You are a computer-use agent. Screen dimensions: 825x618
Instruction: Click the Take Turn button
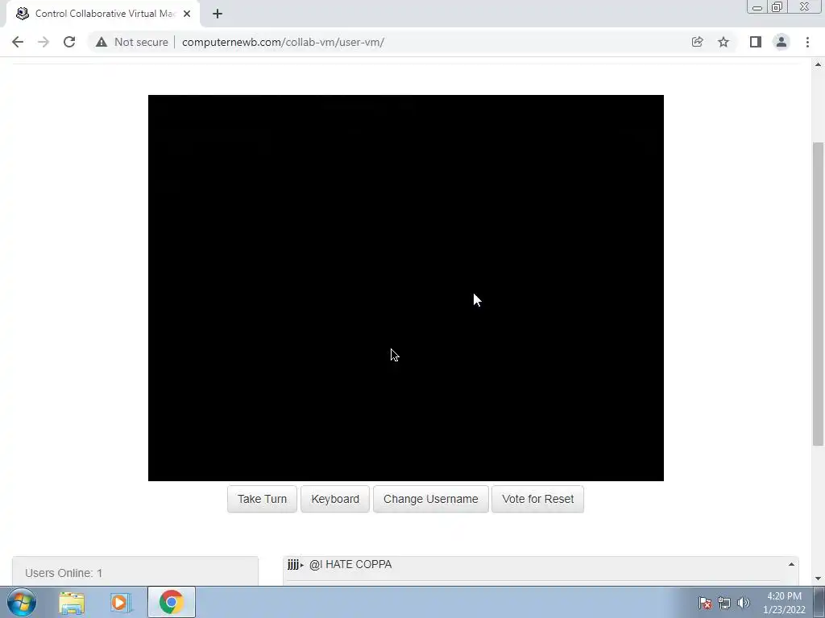(x=262, y=499)
